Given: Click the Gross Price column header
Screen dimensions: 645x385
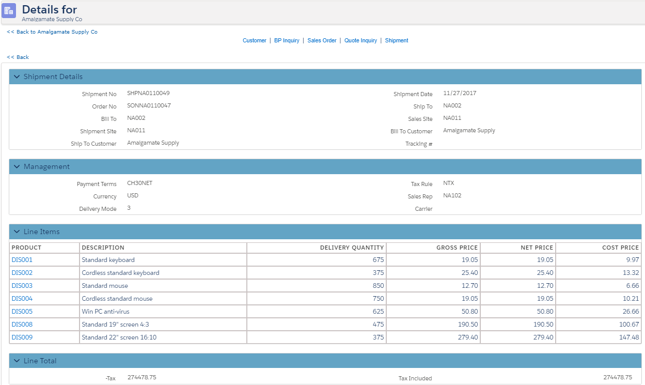Looking at the screenshot, I should pyautogui.click(x=457, y=248).
